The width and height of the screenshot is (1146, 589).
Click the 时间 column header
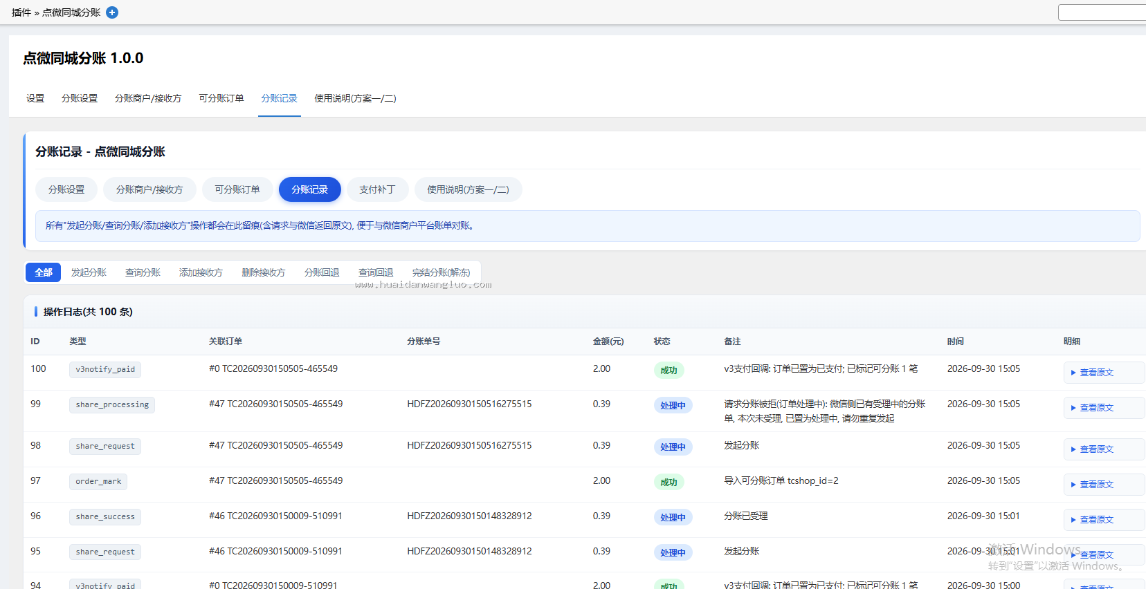coord(956,342)
